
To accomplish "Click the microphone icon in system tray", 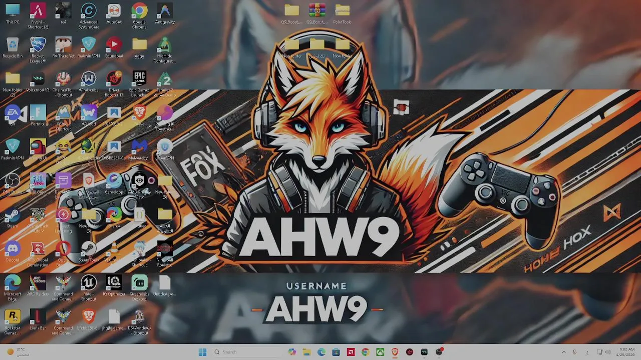I will tap(574, 352).
